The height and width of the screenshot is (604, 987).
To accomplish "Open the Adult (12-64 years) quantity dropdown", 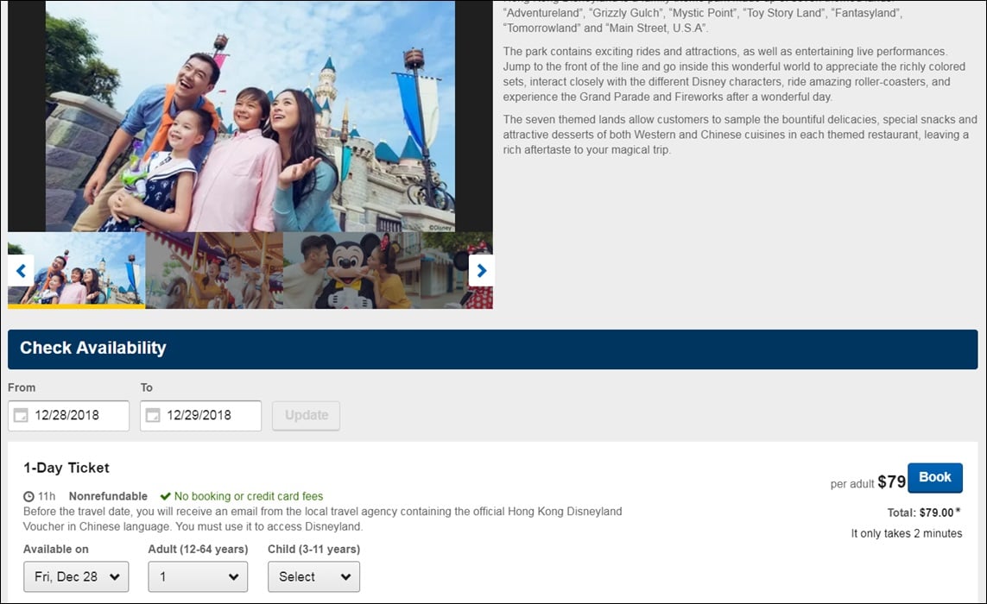I will click(198, 577).
